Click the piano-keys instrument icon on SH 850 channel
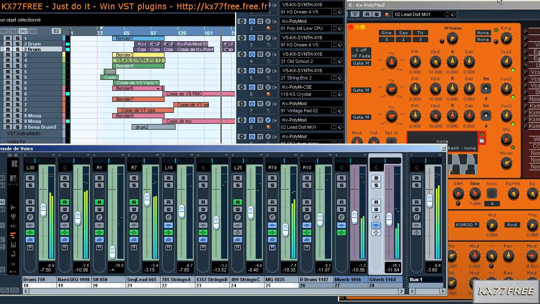 coord(99,247)
